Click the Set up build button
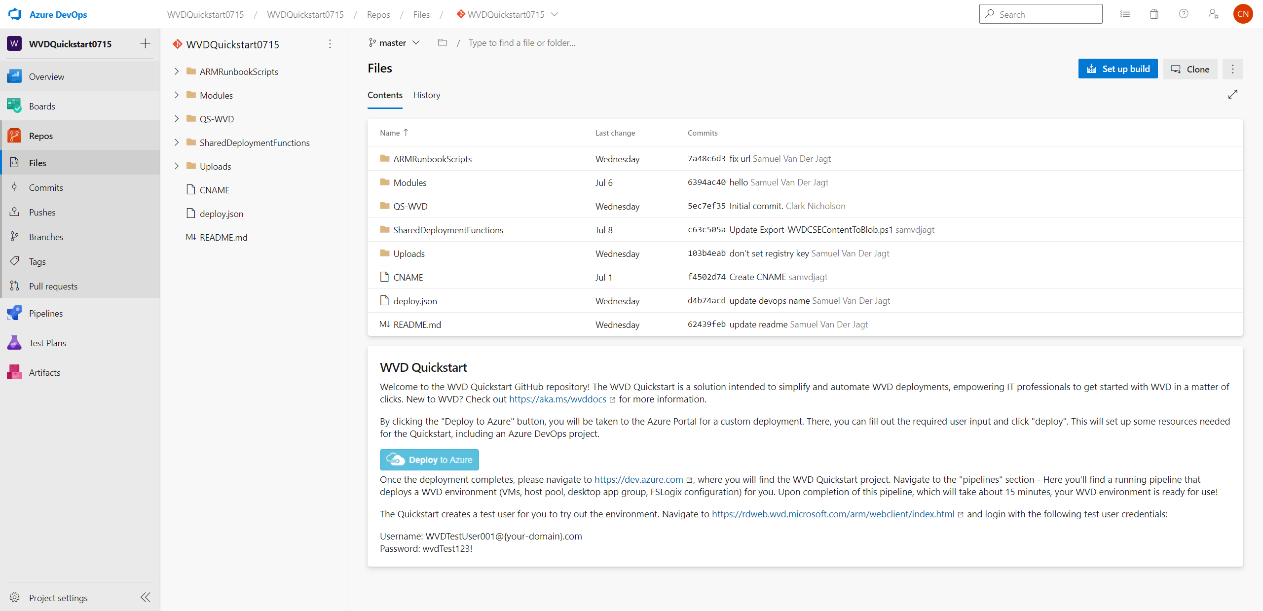This screenshot has height=611, width=1263. [1118, 69]
